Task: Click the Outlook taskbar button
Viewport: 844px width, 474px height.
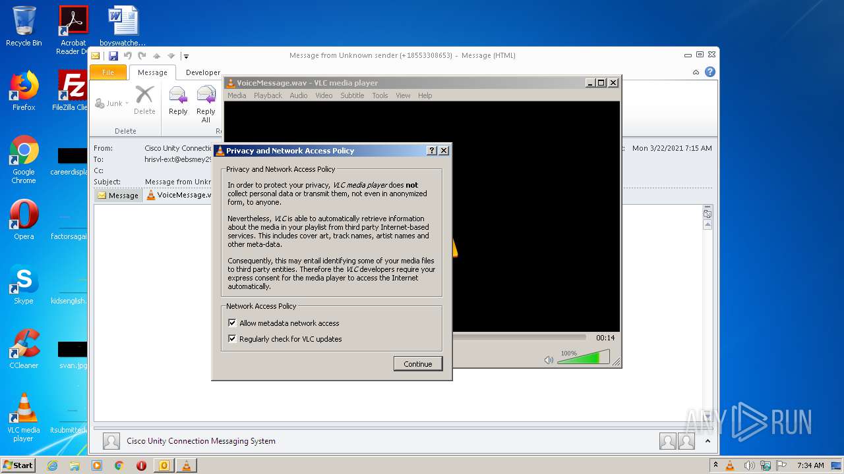Action: point(164,465)
